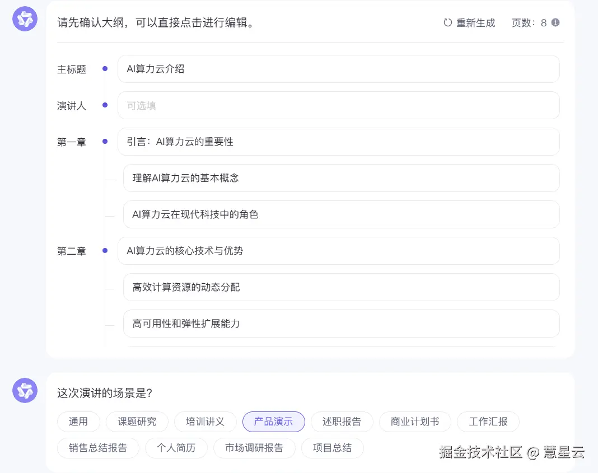Select the 销售总结报告 scenario option
This screenshot has width=598, height=473.
click(98, 448)
